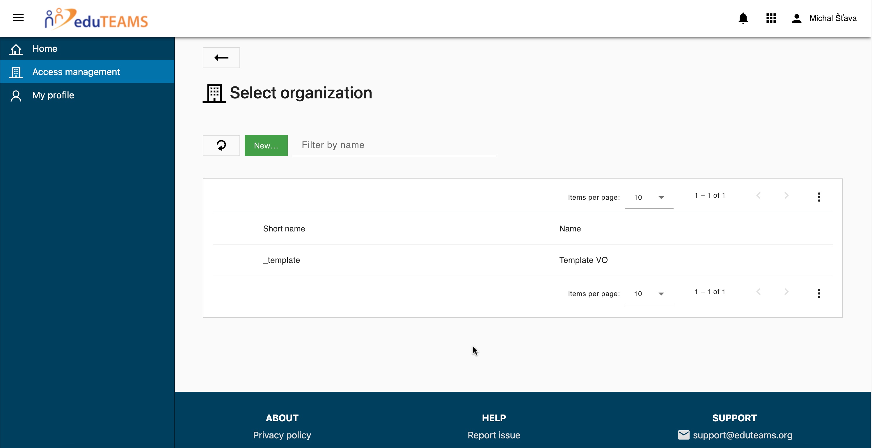Screen dimensions: 872x448
Task: Click the Select organization heading icon
Action: [214, 93]
